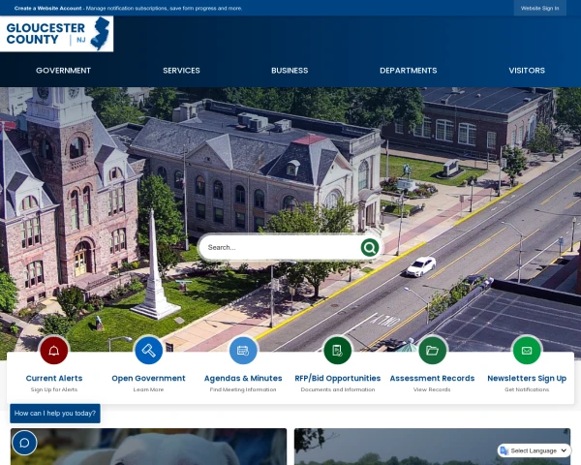Click the Current Alerts bell icon
581x465 pixels.
54,350
